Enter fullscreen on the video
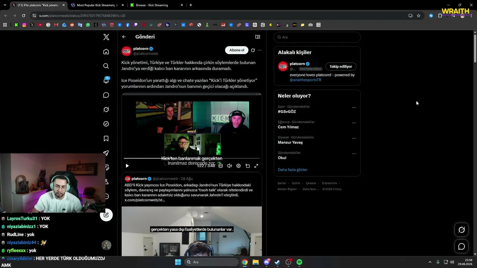The height and width of the screenshot is (268, 477). coord(256,166)
